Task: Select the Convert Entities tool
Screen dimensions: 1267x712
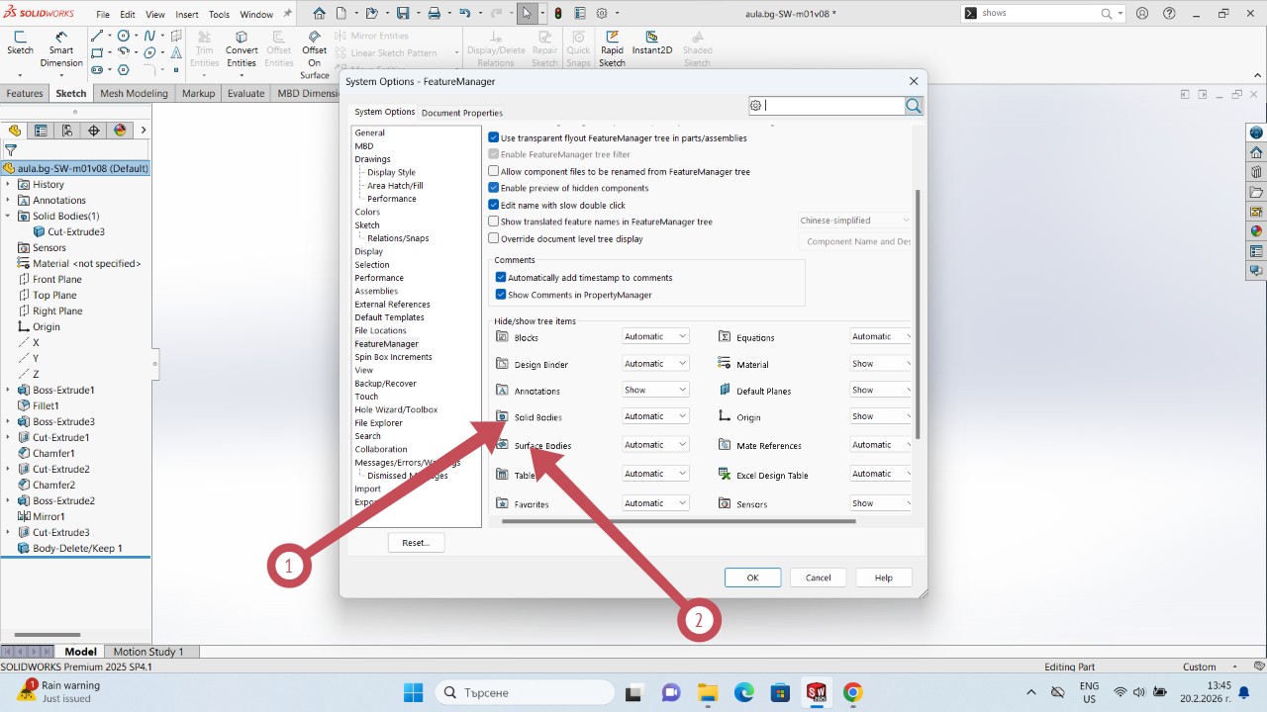Action: tap(242, 38)
